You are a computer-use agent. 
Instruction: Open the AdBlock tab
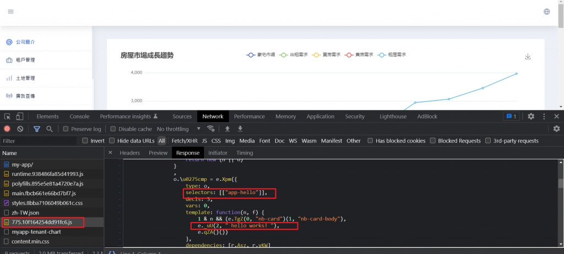click(x=427, y=117)
